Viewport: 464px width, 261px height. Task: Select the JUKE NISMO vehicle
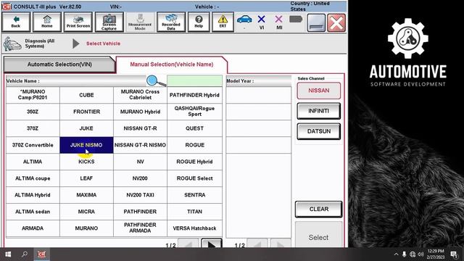(86, 145)
